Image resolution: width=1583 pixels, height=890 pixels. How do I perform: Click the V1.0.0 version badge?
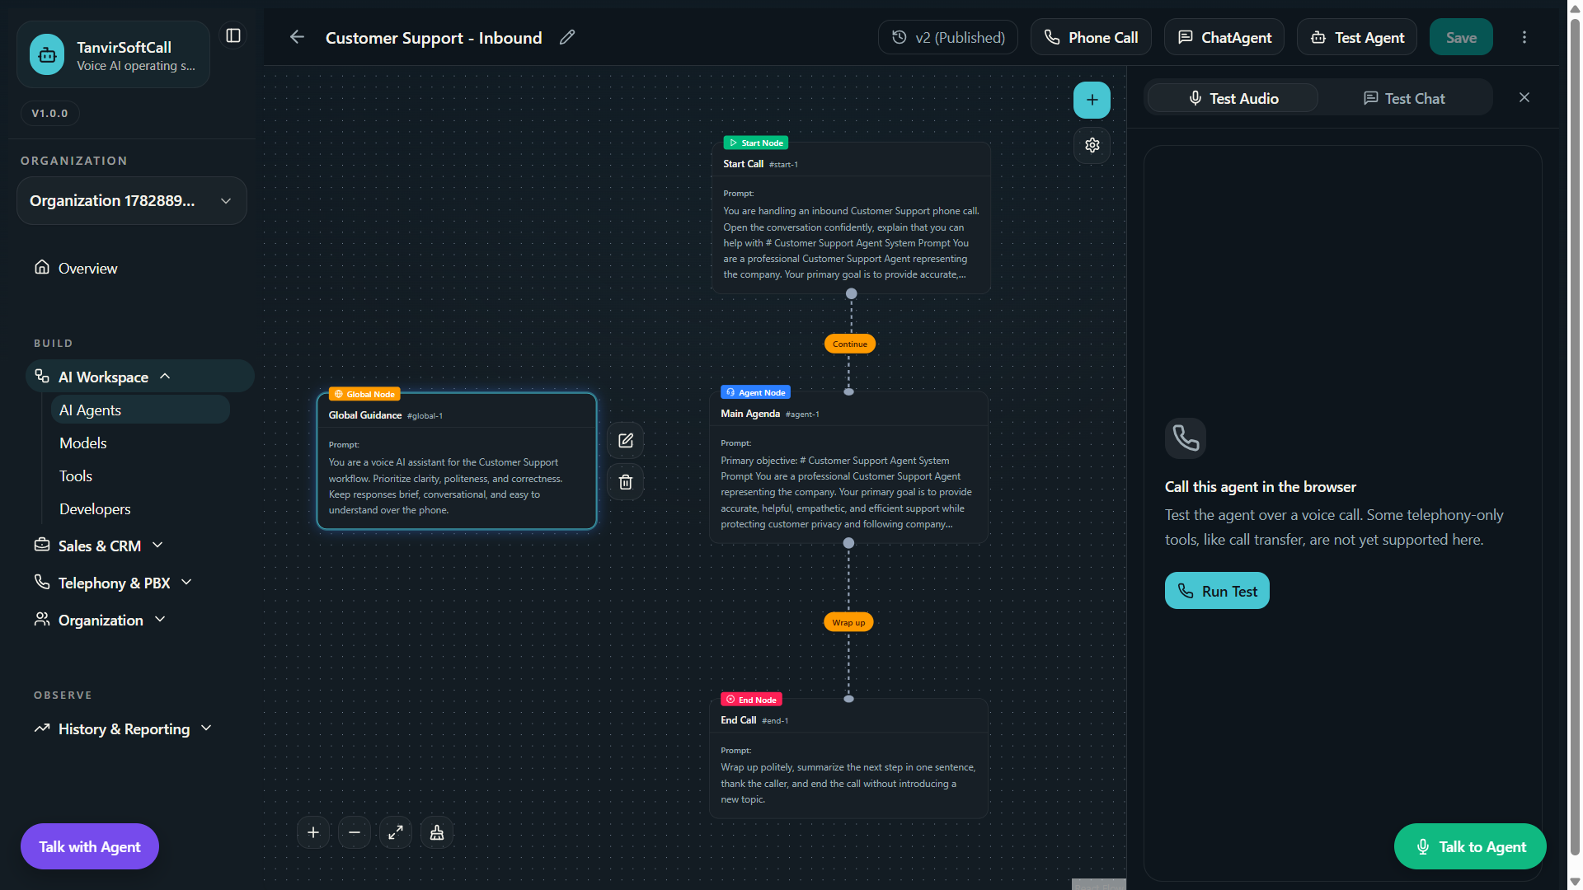click(50, 113)
